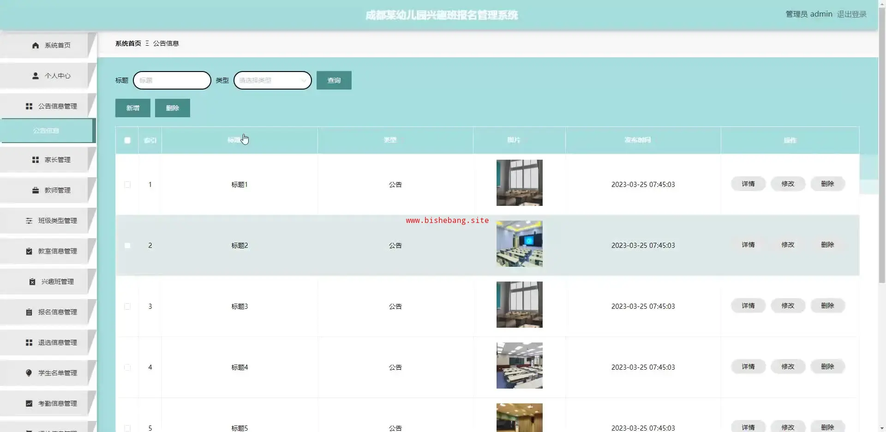
Task: Click 修改 for row 标题4
Action: point(788,366)
